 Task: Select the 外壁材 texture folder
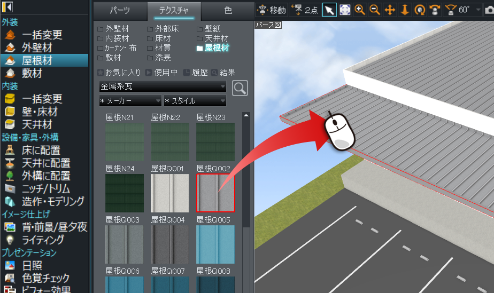[x=113, y=29]
